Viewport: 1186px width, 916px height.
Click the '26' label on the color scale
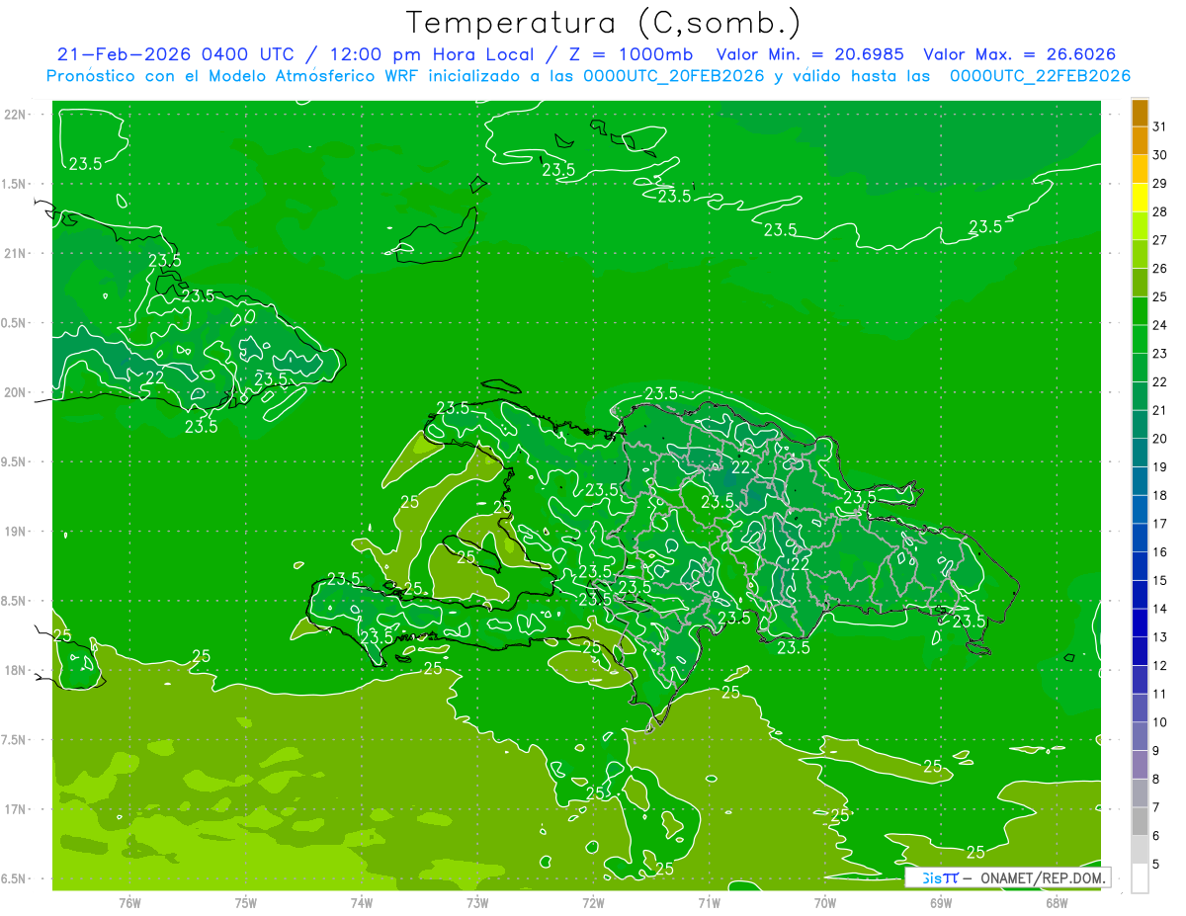(1160, 269)
